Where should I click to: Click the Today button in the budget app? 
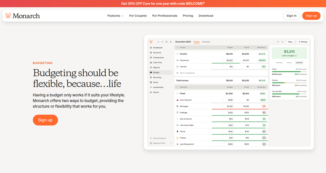290,42
